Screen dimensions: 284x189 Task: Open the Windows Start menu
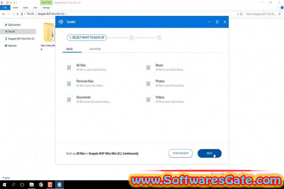point(4,185)
